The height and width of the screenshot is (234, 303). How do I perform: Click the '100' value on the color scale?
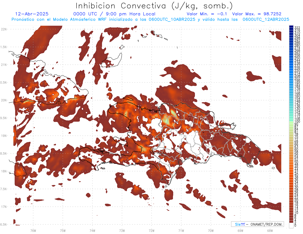[x=297, y=121]
